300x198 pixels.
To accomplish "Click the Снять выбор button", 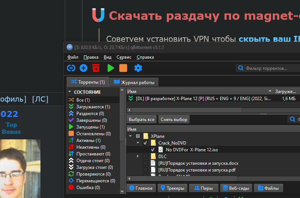I will pos(174,120).
